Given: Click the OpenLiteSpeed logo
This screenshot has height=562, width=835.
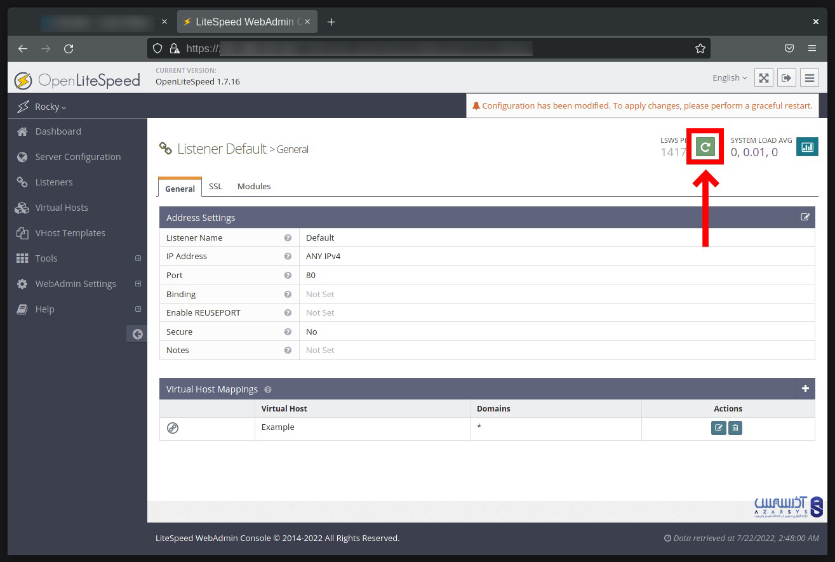Looking at the screenshot, I should click(x=77, y=81).
